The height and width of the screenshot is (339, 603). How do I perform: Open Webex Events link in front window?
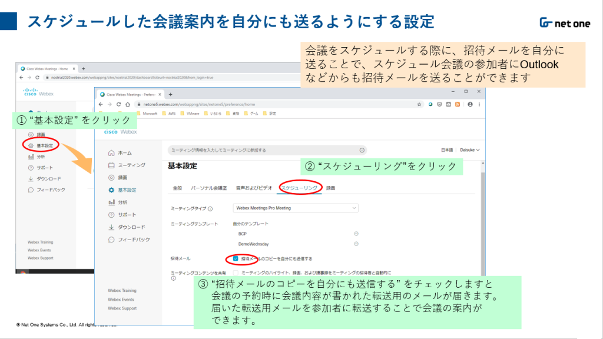click(x=121, y=300)
